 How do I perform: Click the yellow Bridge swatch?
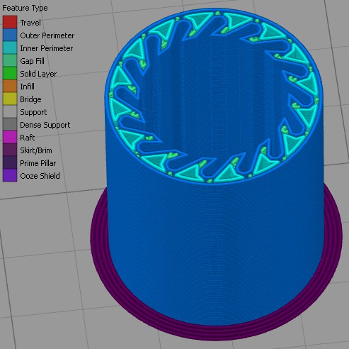(10, 99)
